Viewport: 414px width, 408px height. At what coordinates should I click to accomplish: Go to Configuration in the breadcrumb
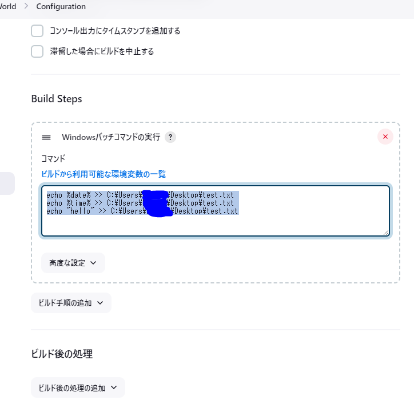coord(61,7)
